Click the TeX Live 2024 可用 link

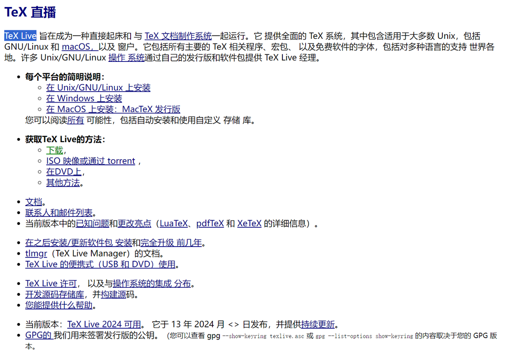click(104, 325)
